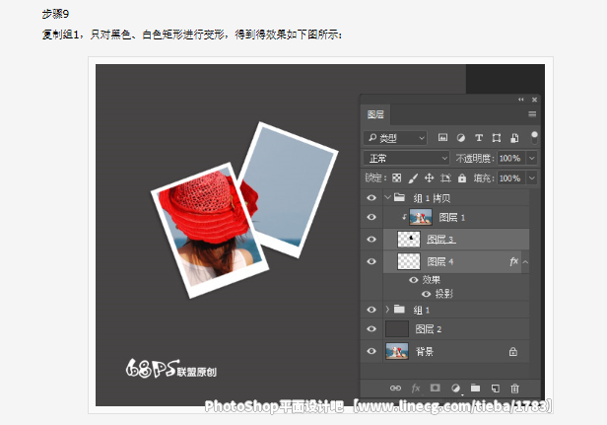Click the 图层 2 dark thumbnail
This screenshot has width=607, height=425.
click(397, 329)
